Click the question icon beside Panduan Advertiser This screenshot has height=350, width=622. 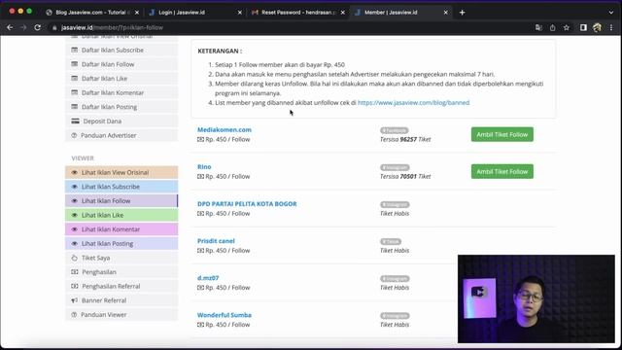click(x=74, y=135)
